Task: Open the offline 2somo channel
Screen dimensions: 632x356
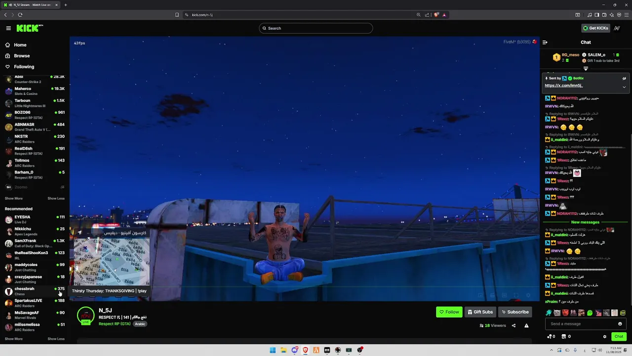Action: pos(35,187)
